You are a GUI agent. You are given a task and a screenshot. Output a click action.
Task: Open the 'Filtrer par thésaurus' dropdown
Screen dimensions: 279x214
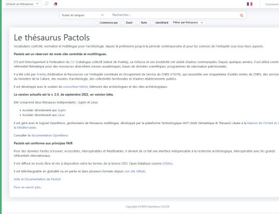189,22
